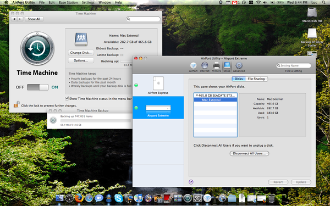Go back in System Preferences toolbar
Viewport: 330px width, 206px height.
(14, 19)
